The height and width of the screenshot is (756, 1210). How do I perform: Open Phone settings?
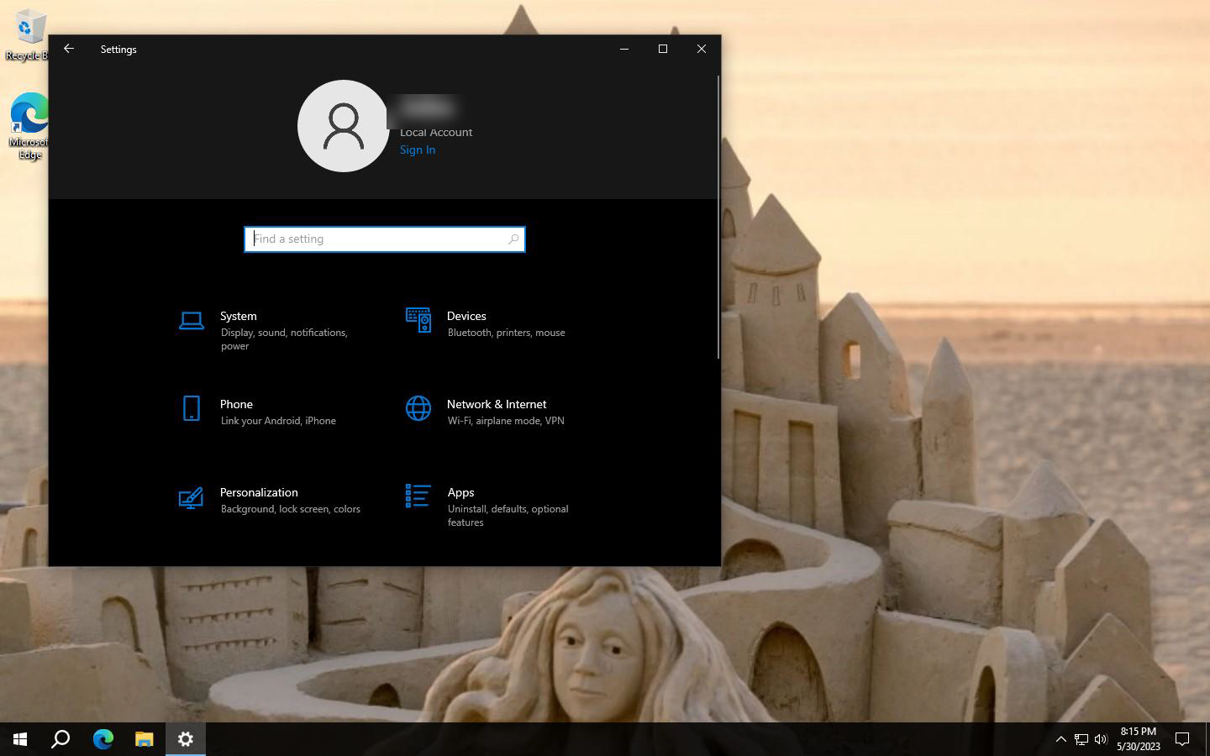tap(236, 404)
